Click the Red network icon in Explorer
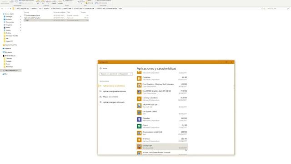The height and width of the screenshot is (164, 291). tap(4, 74)
